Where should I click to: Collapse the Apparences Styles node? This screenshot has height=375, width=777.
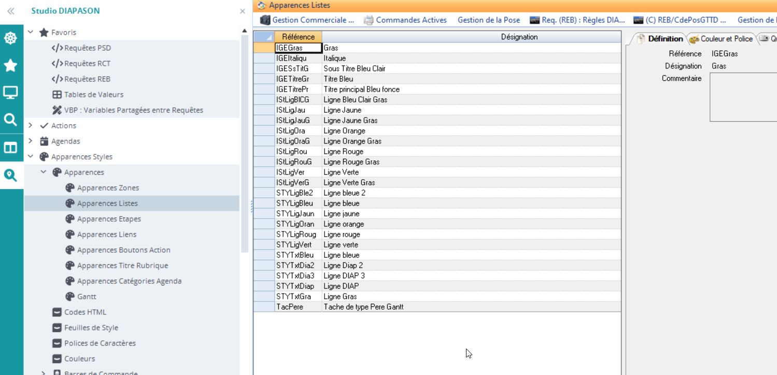[x=31, y=156]
